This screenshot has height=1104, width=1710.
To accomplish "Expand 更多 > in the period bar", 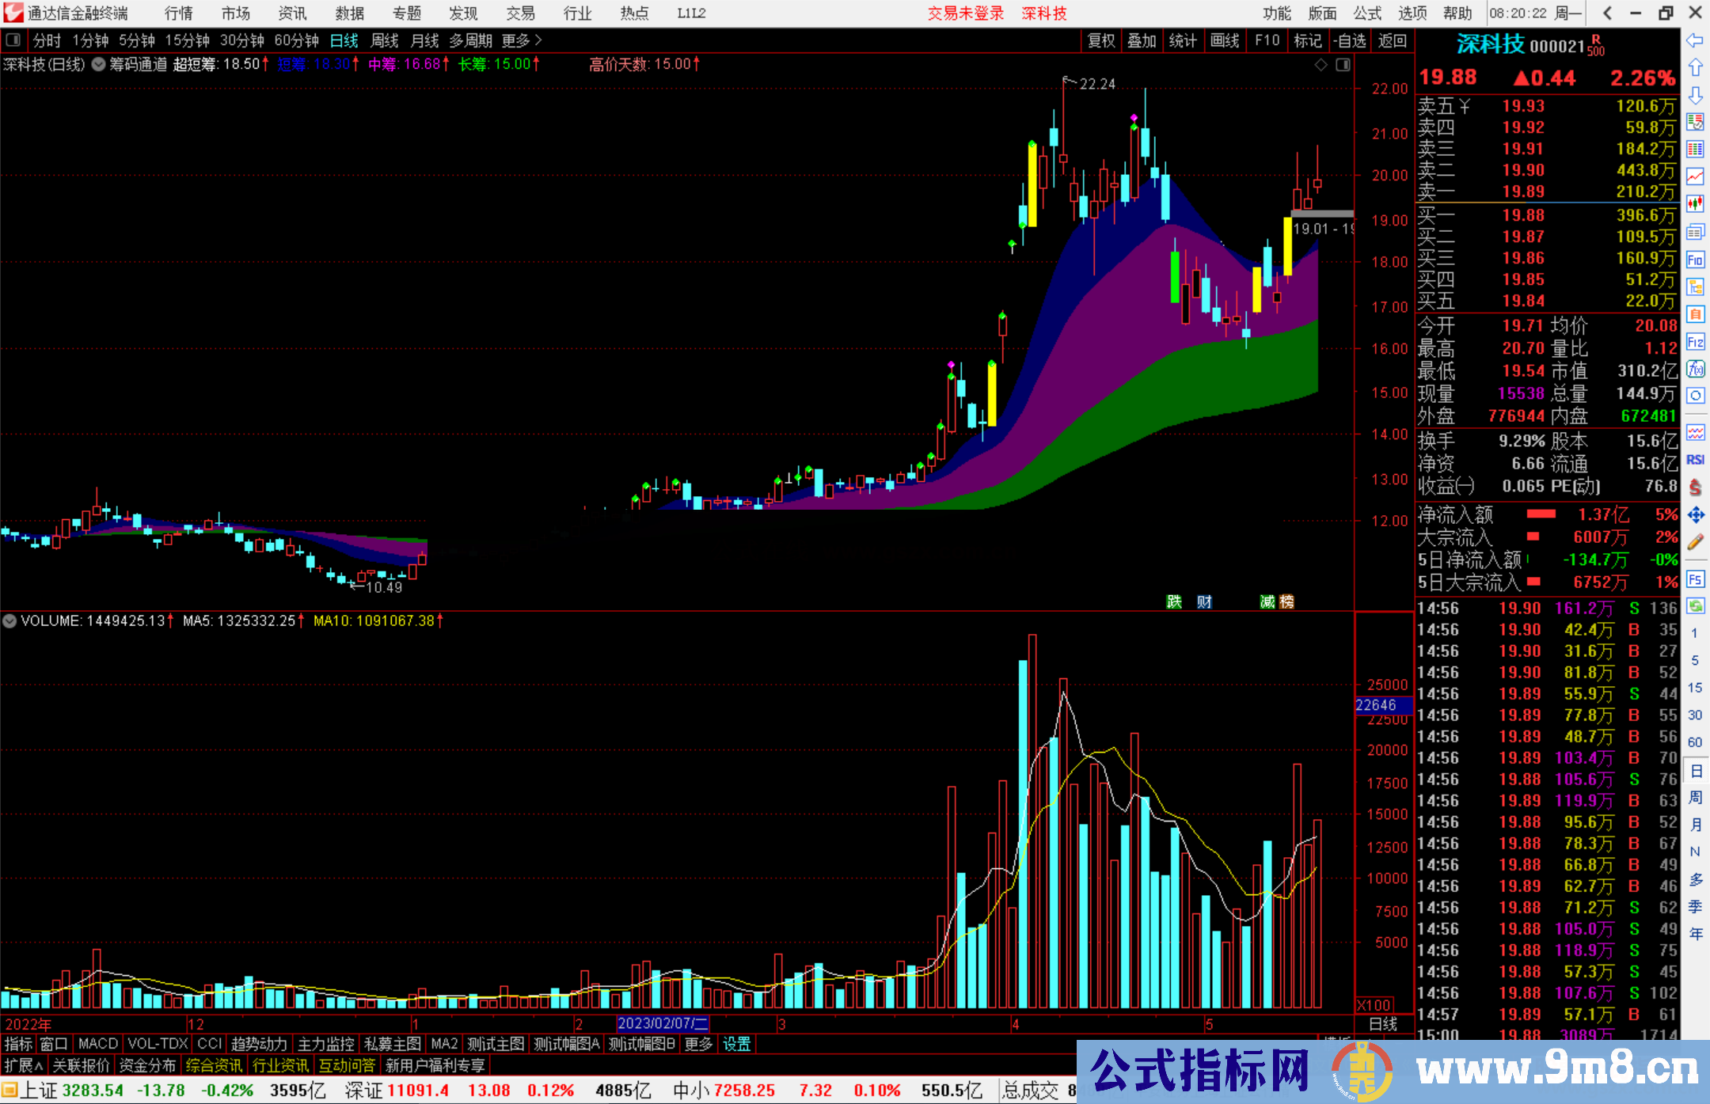I will tap(522, 40).
